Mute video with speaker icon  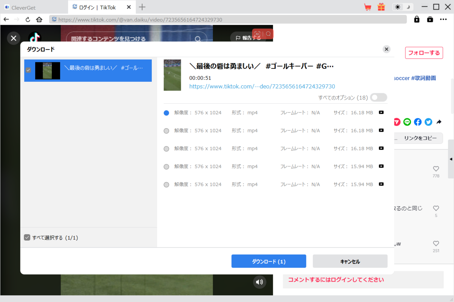click(259, 282)
